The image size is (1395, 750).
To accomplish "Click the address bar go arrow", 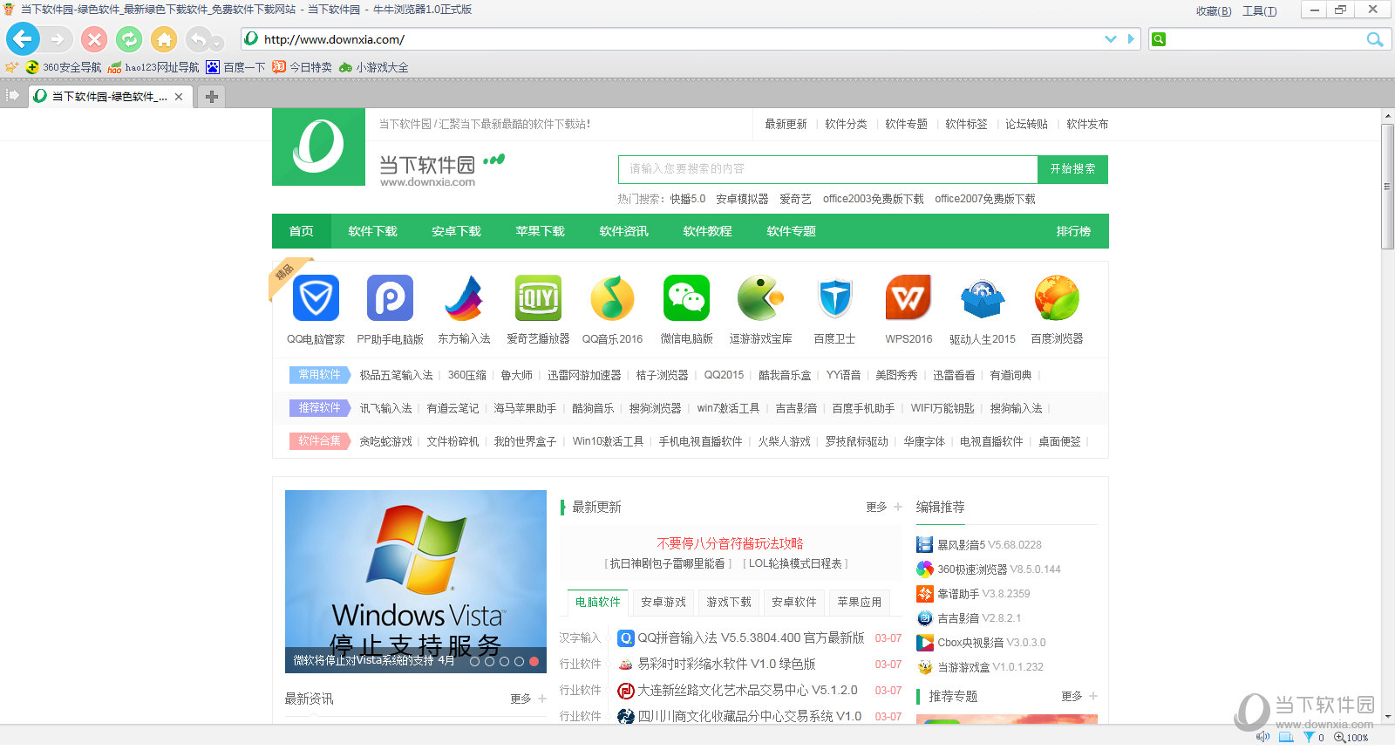I will pyautogui.click(x=1131, y=39).
